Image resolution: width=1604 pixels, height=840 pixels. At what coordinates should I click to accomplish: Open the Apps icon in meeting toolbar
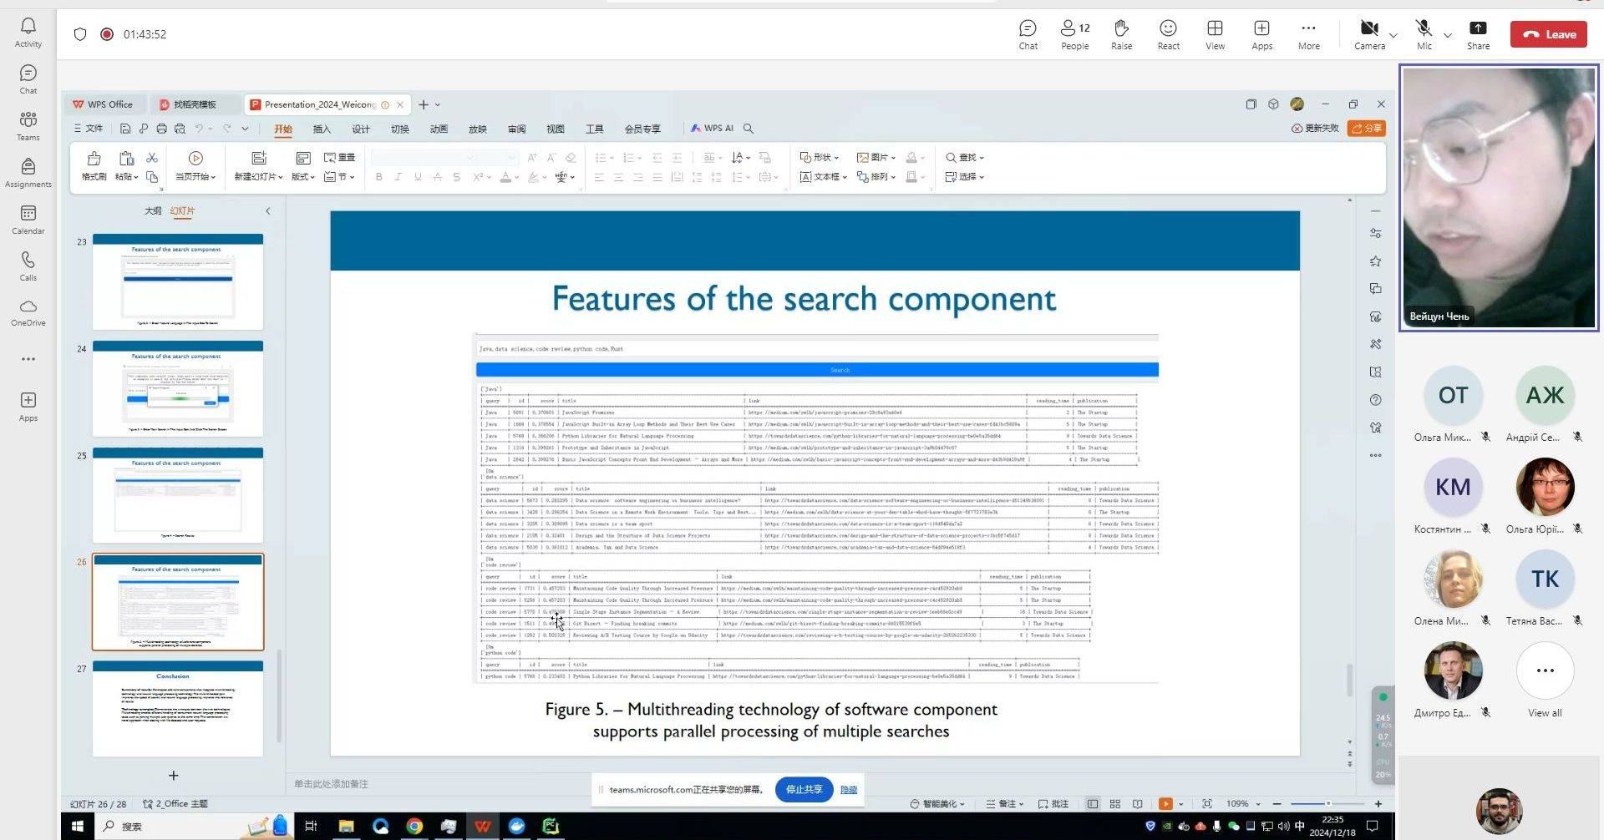point(1261,34)
